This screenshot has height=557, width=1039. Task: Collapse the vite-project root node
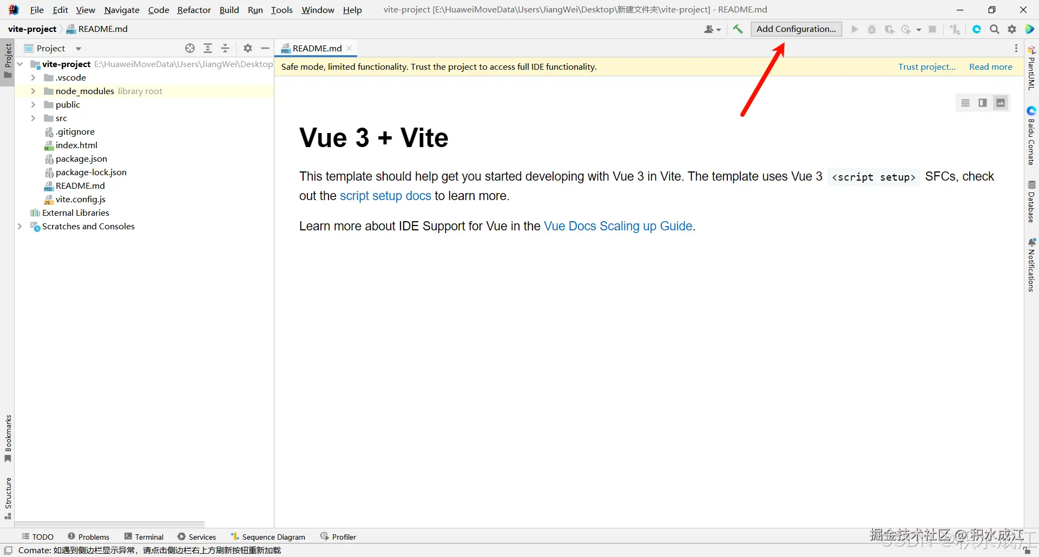[x=20, y=64]
